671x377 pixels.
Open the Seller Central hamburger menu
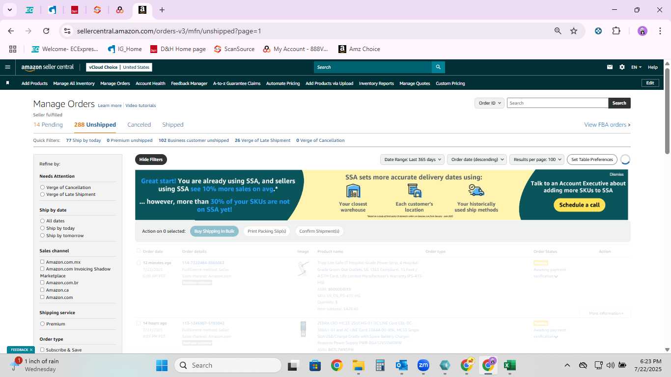pos(7,67)
